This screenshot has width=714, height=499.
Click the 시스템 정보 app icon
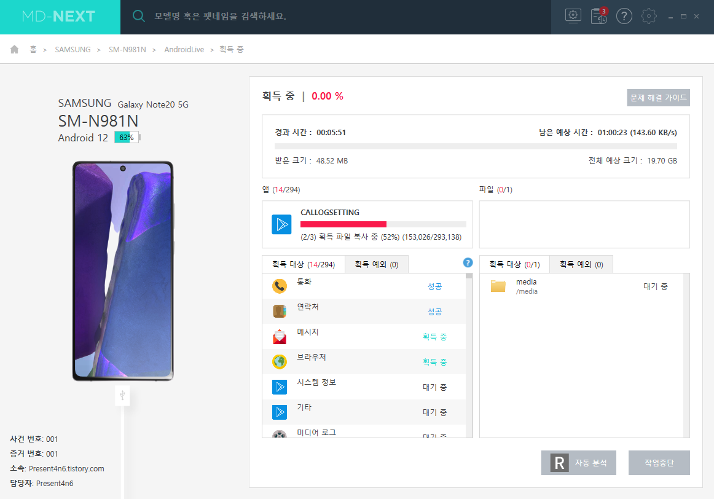coord(280,387)
